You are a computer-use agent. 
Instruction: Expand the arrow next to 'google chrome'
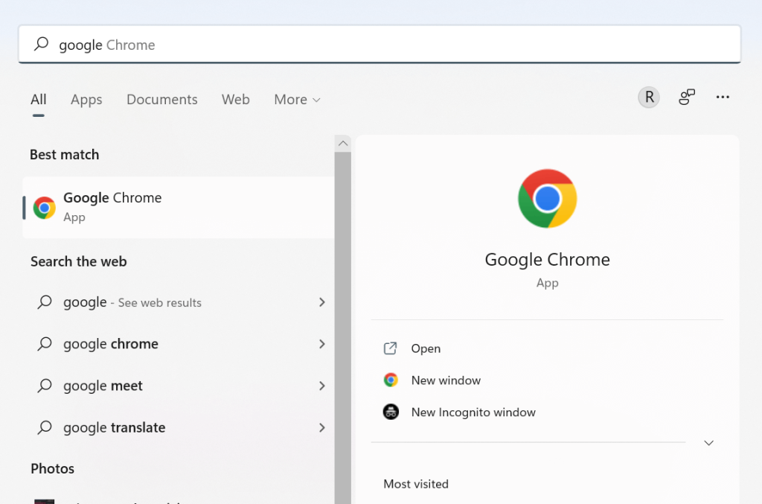click(x=321, y=344)
